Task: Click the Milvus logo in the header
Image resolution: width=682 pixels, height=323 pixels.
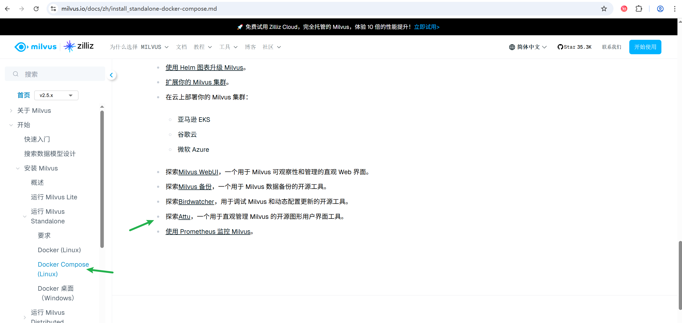Action: click(x=36, y=47)
